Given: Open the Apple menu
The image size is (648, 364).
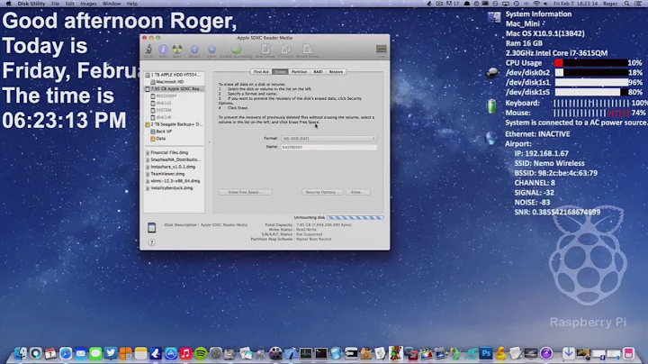Looking at the screenshot, I should tap(8, 4).
